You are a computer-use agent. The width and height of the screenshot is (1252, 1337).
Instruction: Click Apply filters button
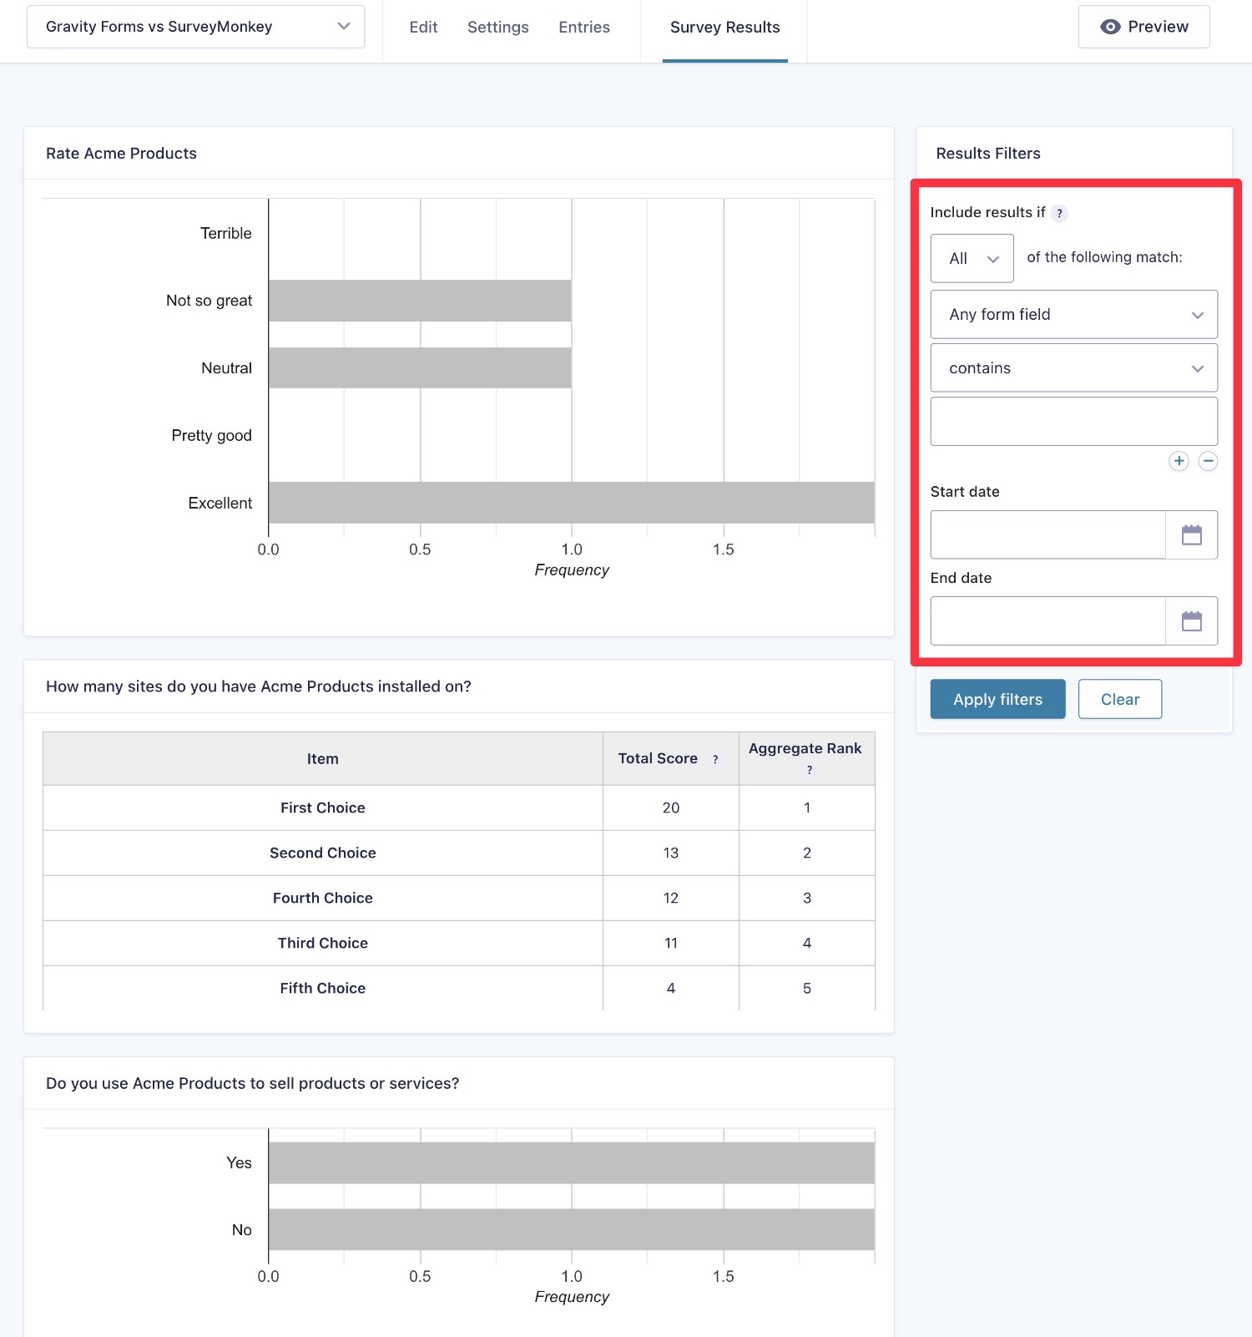997,699
